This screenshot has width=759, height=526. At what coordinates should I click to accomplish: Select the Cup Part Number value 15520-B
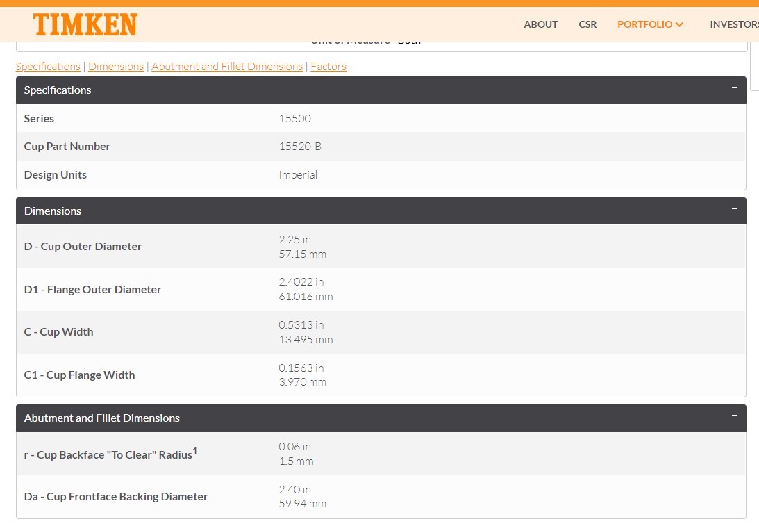[300, 147]
